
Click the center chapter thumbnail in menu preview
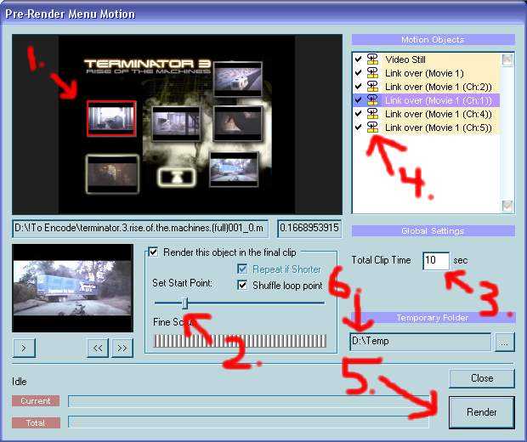pos(176,124)
